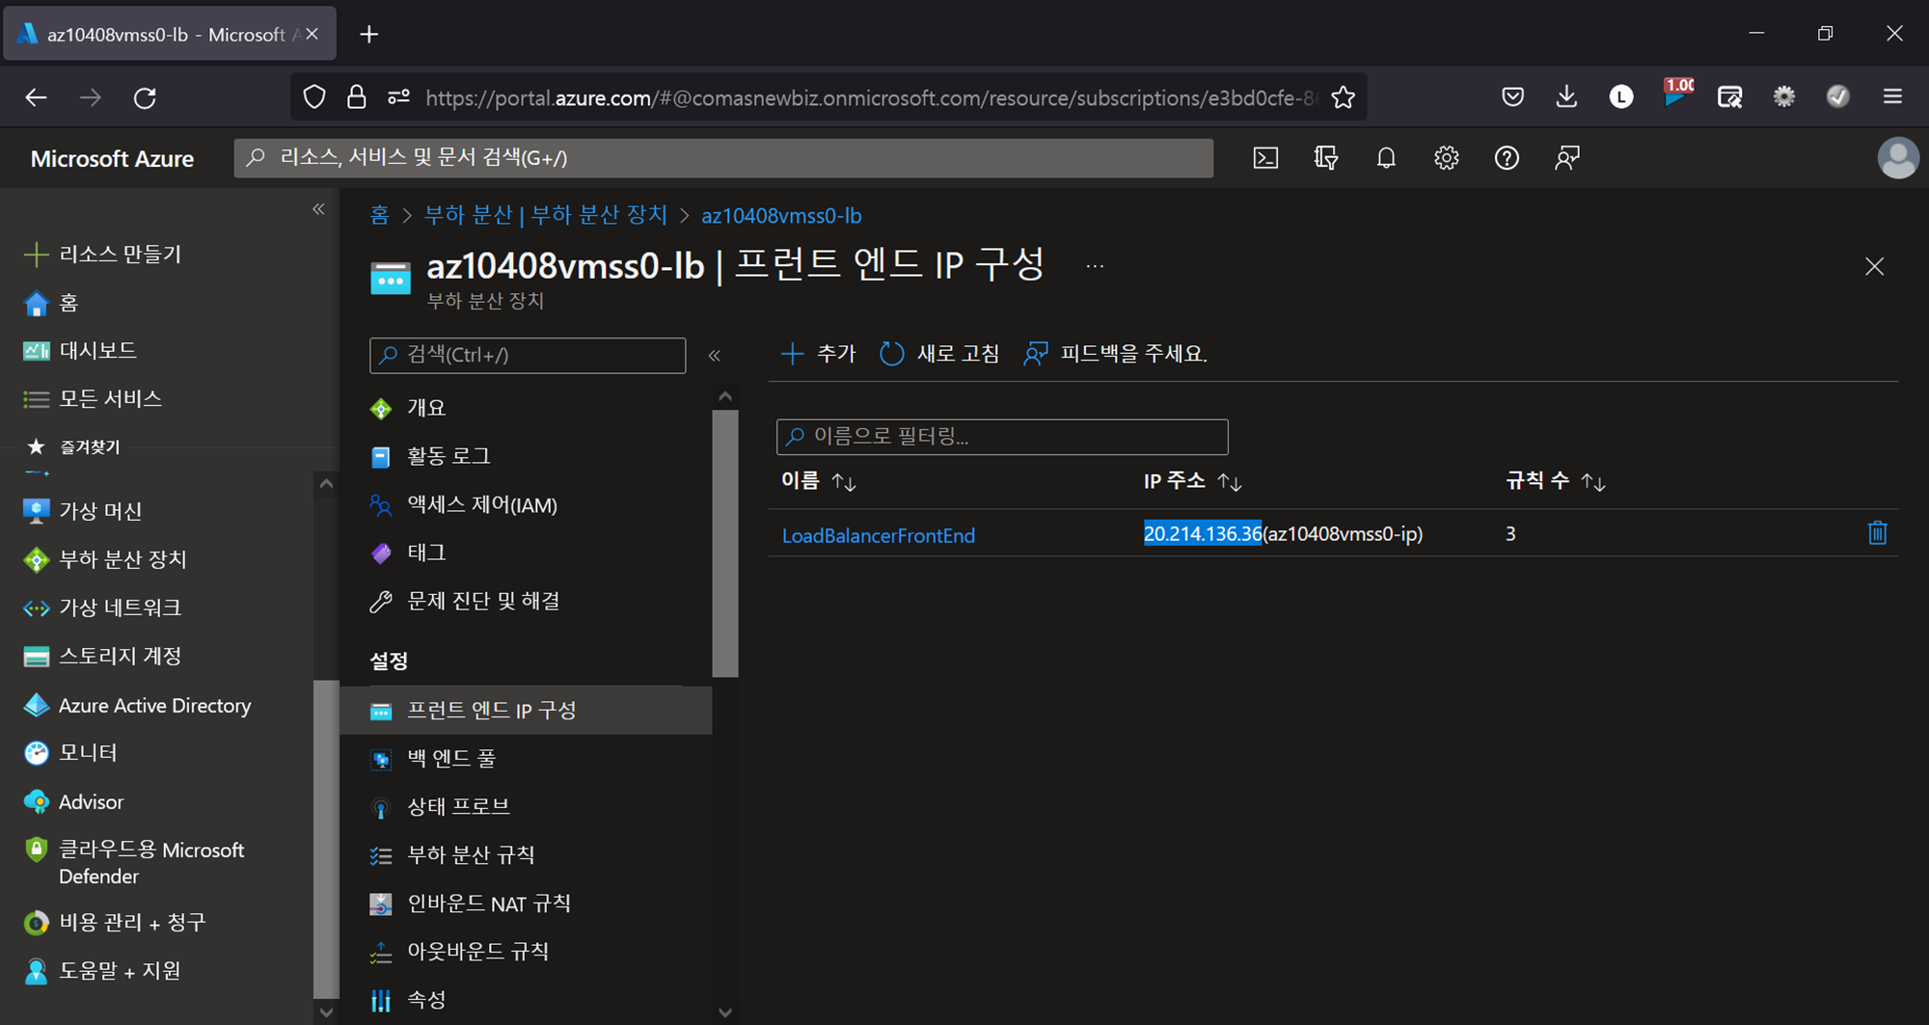Open a new browser tab
1929x1025 pixels.
tap(368, 35)
